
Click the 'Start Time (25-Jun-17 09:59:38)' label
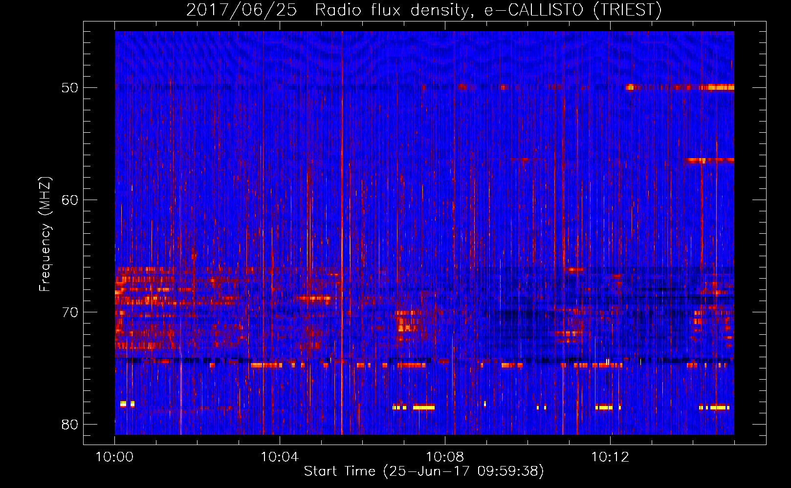click(424, 471)
